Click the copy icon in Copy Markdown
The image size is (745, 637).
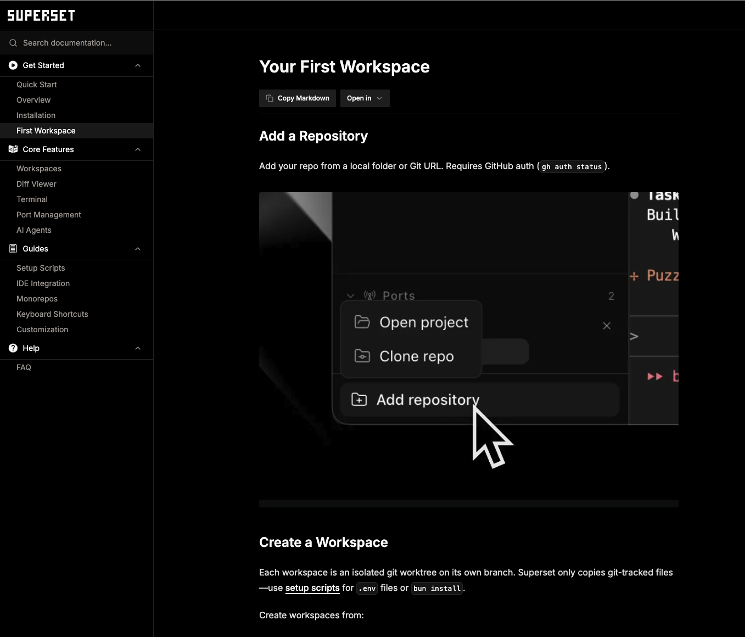(270, 98)
